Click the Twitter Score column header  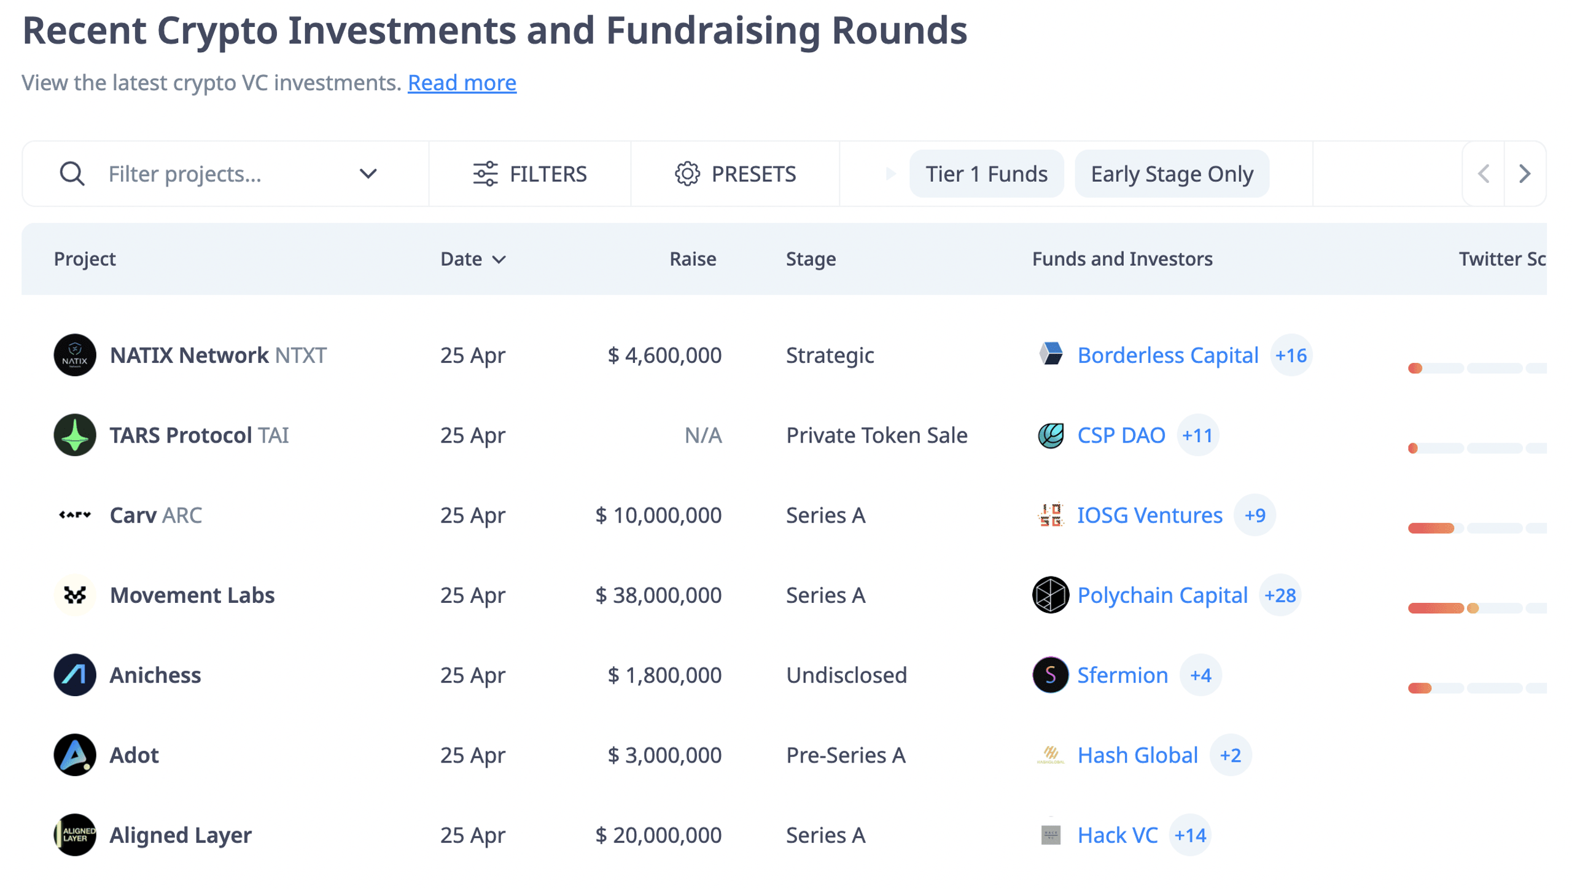click(1501, 258)
